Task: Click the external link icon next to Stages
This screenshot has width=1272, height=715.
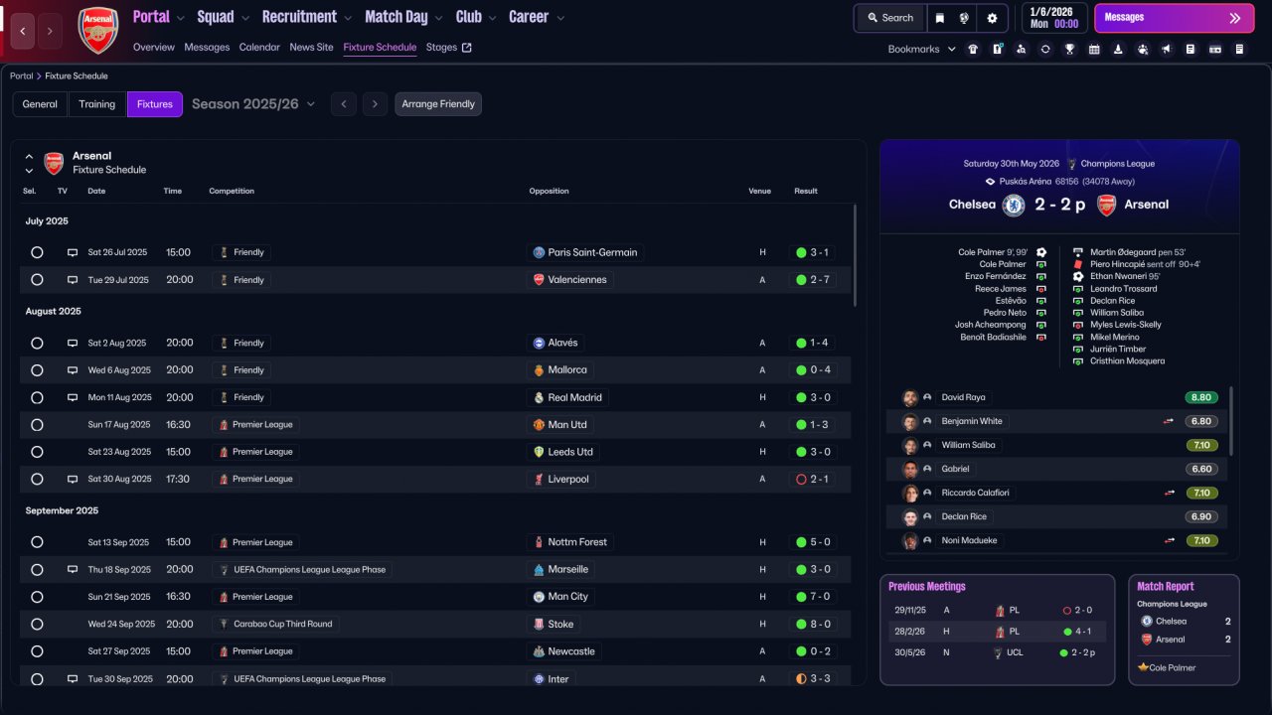Action: point(467,47)
